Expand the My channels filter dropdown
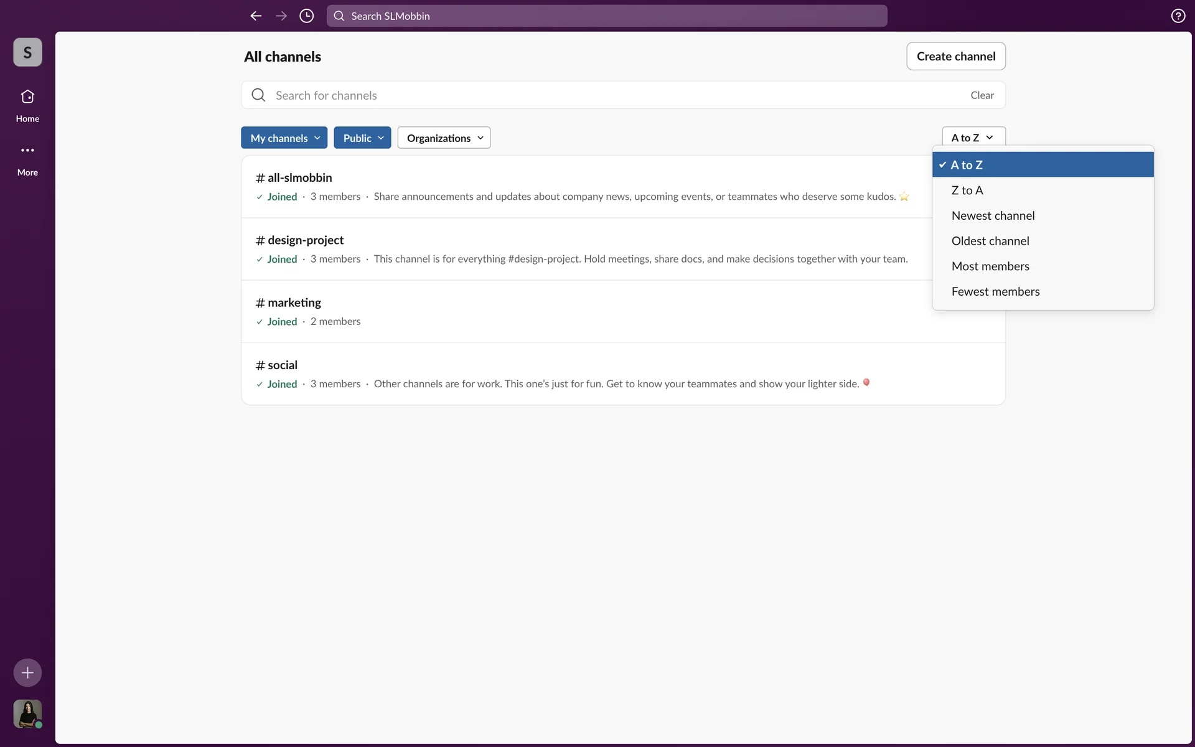This screenshot has height=747, width=1195. coord(284,138)
